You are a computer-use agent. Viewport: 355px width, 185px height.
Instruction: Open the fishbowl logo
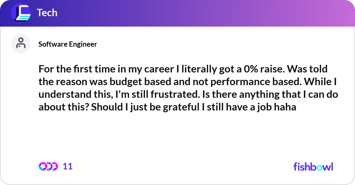[313, 166]
